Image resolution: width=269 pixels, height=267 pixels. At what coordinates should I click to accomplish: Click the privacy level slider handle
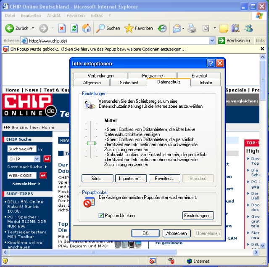point(91,143)
